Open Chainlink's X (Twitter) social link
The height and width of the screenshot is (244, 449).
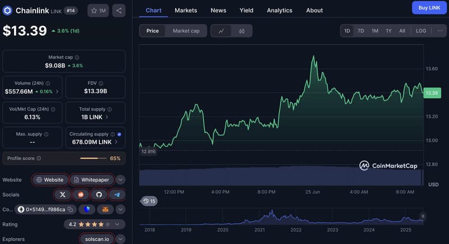coord(62,195)
